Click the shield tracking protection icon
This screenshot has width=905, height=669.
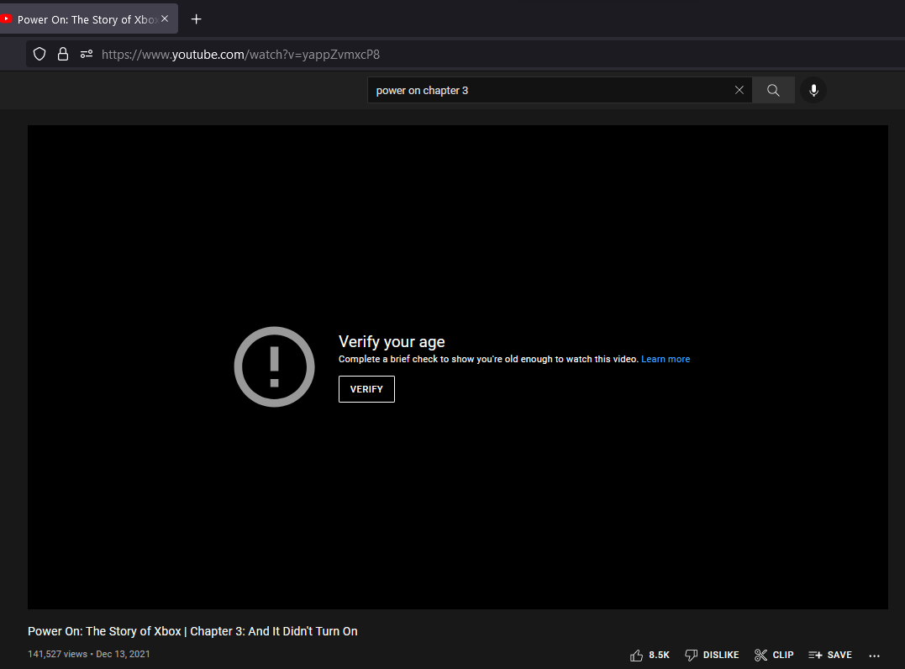pyautogui.click(x=39, y=55)
